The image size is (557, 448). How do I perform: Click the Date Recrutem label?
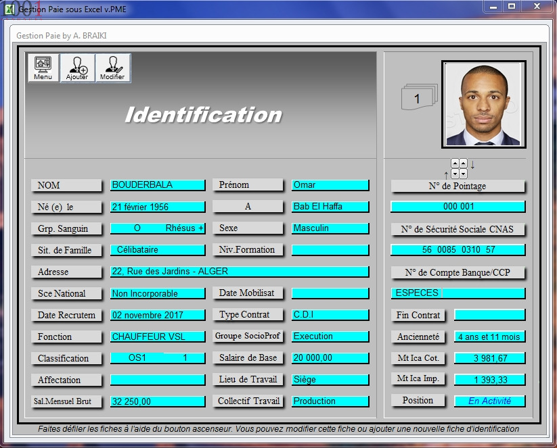click(x=66, y=315)
